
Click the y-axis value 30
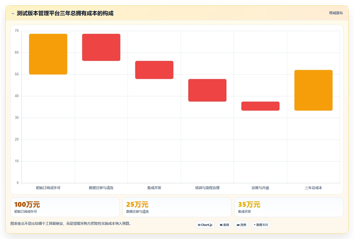[x=17, y=118]
